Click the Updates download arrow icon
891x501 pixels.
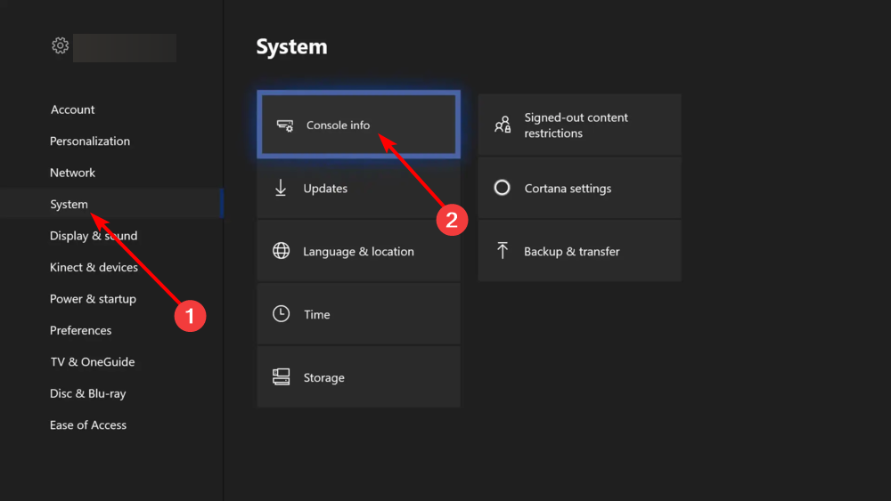(x=281, y=188)
